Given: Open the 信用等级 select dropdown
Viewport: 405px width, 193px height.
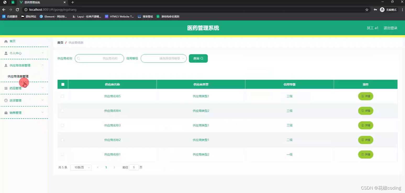Looking at the screenshot, I should (164, 59).
